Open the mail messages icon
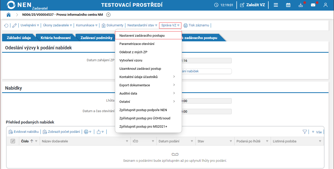Viewport: 334px width, 169px height. coord(313,5)
